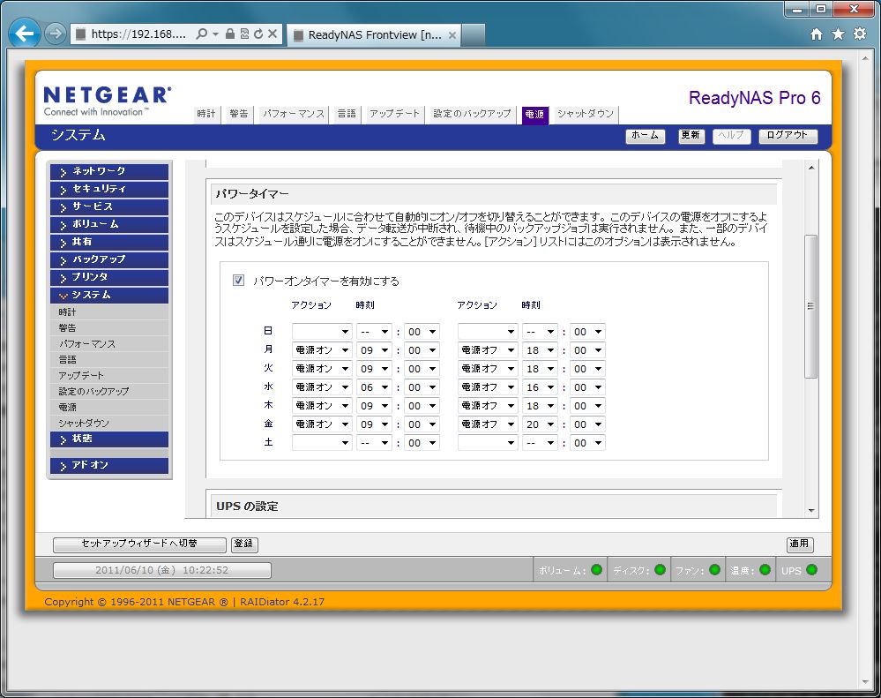The image size is (881, 698).
Task: Click the browser back arrow button
Action: point(25,34)
